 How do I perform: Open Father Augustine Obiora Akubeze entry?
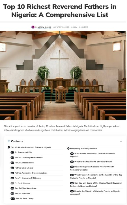(31, 173)
